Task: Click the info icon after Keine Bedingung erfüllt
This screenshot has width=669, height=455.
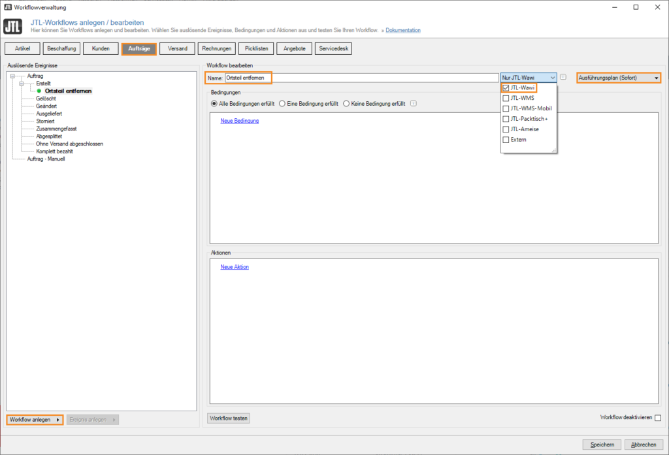Action: click(412, 103)
